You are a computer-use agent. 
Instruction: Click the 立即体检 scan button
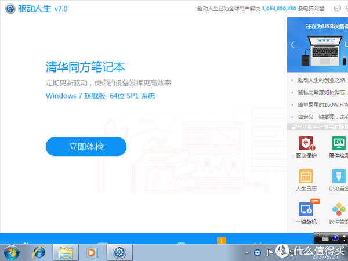[86, 147]
